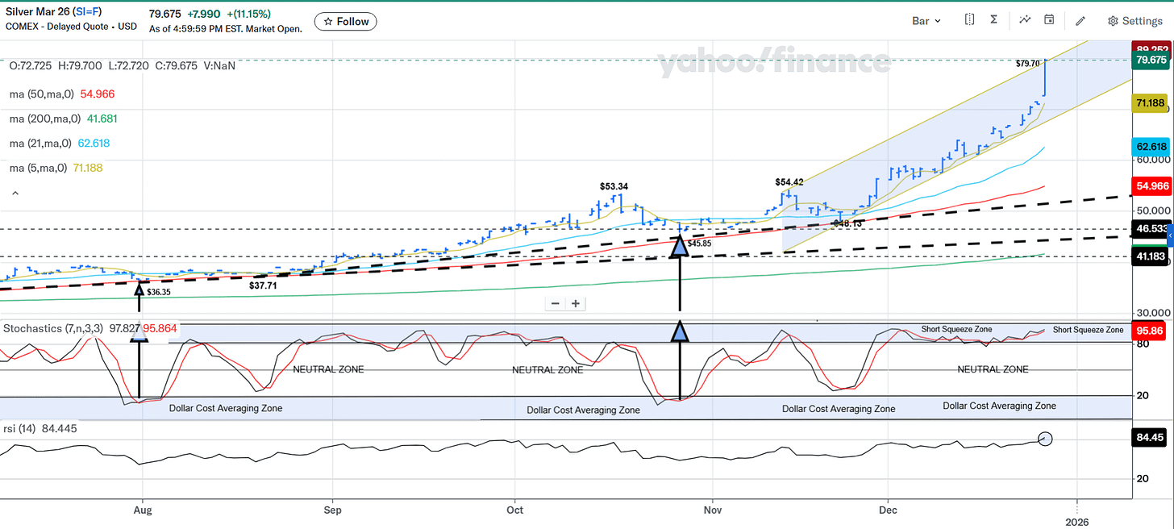
Task: Click the Nov label on time axis
Action: point(713,510)
